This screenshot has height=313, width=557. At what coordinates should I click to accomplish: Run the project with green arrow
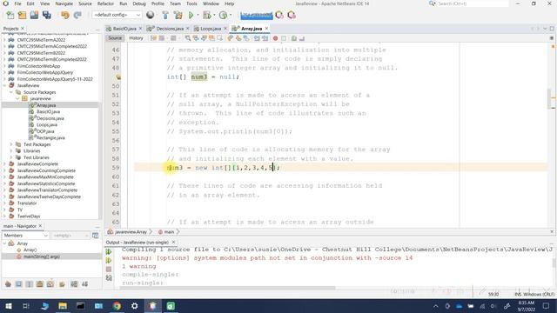pos(191,16)
